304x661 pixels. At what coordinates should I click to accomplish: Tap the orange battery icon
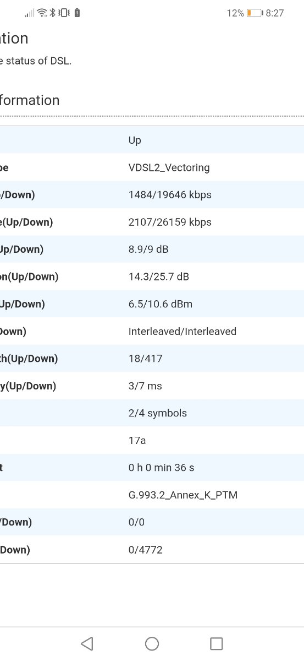[255, 13]
